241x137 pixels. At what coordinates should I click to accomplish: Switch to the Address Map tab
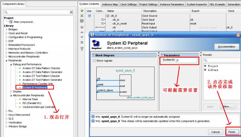(x=110, y=4)
